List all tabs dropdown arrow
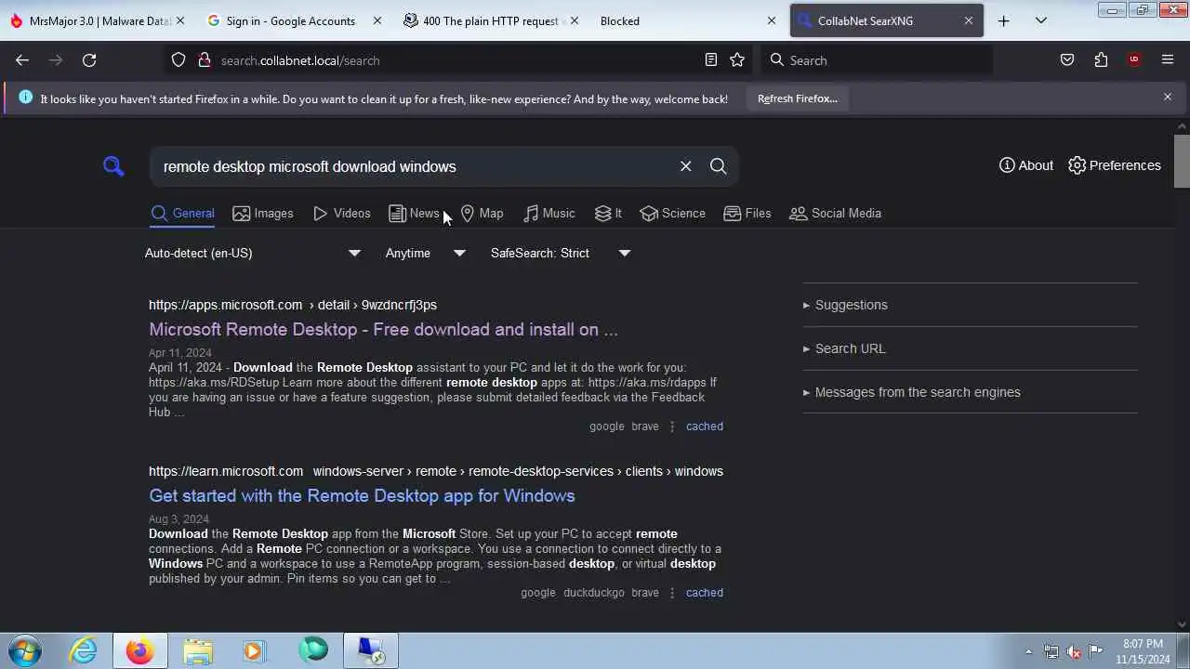The image size is (1190, 669). (x=1041, y=20)
